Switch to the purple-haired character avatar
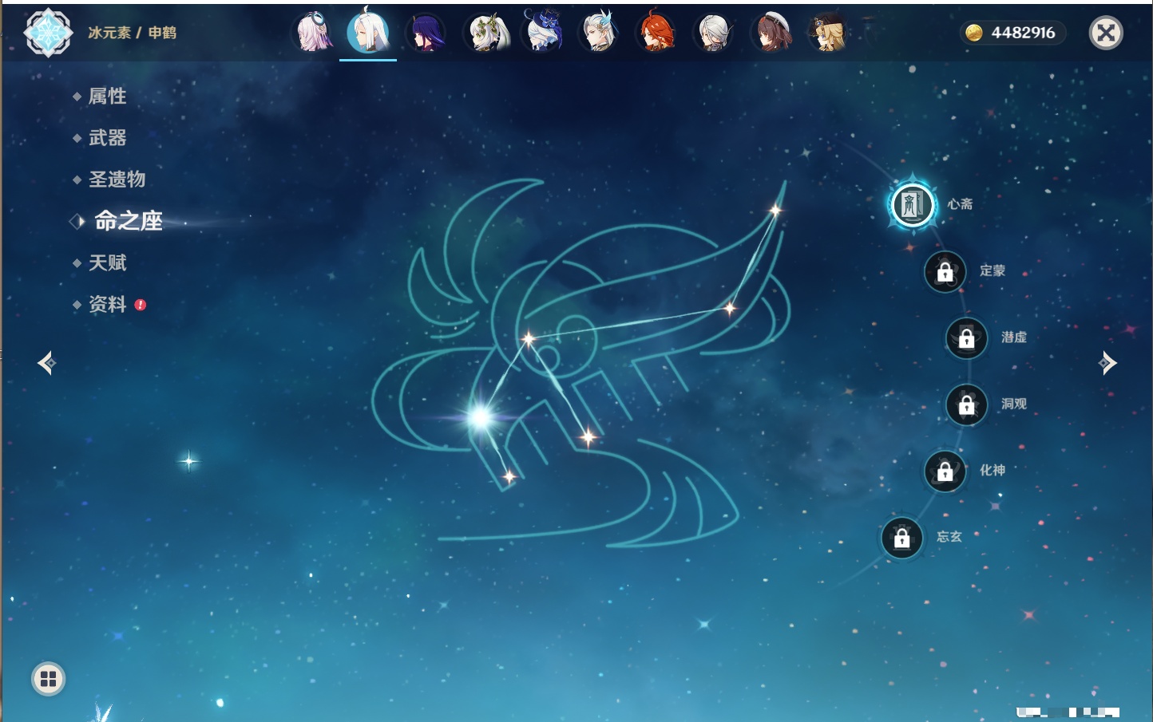This screenshot has height=722, width=1153. click(x=426, y=33)
